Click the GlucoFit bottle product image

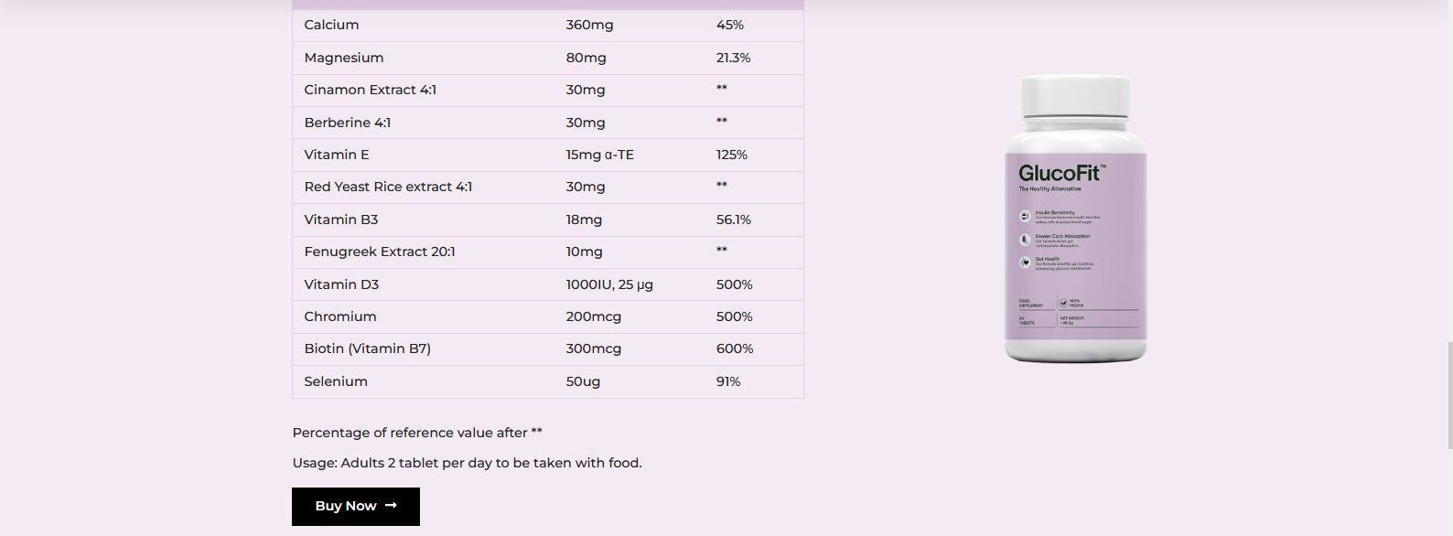click(1076, 219)
